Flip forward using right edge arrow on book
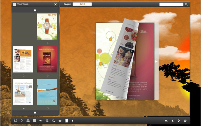201x126 pixels. pos(156,62)
